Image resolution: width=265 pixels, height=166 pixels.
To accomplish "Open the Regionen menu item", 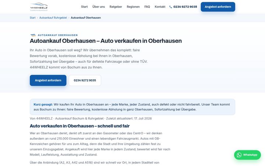I will point(133,7).
